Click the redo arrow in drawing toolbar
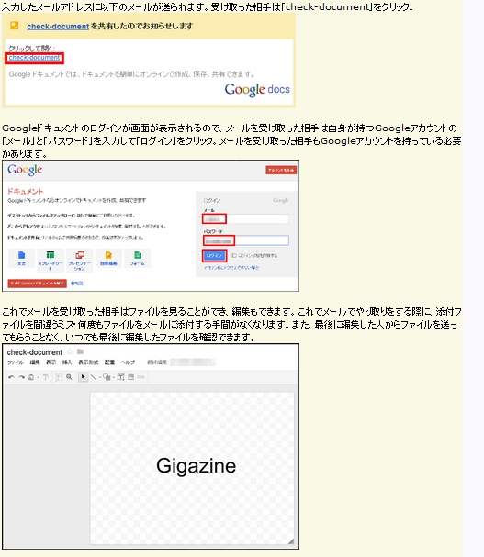 pos(22,377)
